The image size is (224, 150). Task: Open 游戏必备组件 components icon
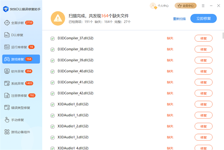click(x=7, y=132)
